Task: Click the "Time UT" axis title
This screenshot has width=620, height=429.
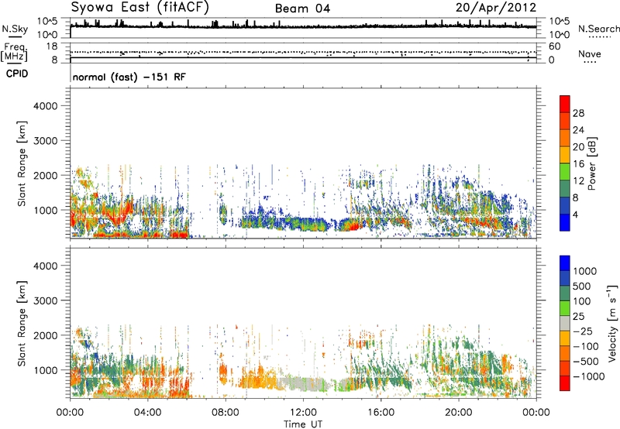Action: coord(303,424)
